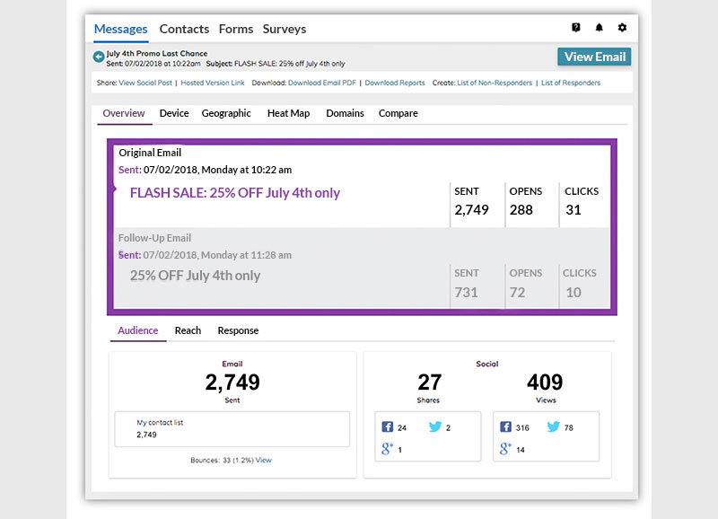
Task: Click Facebook icon in the Views box
Action: [506, 427]
